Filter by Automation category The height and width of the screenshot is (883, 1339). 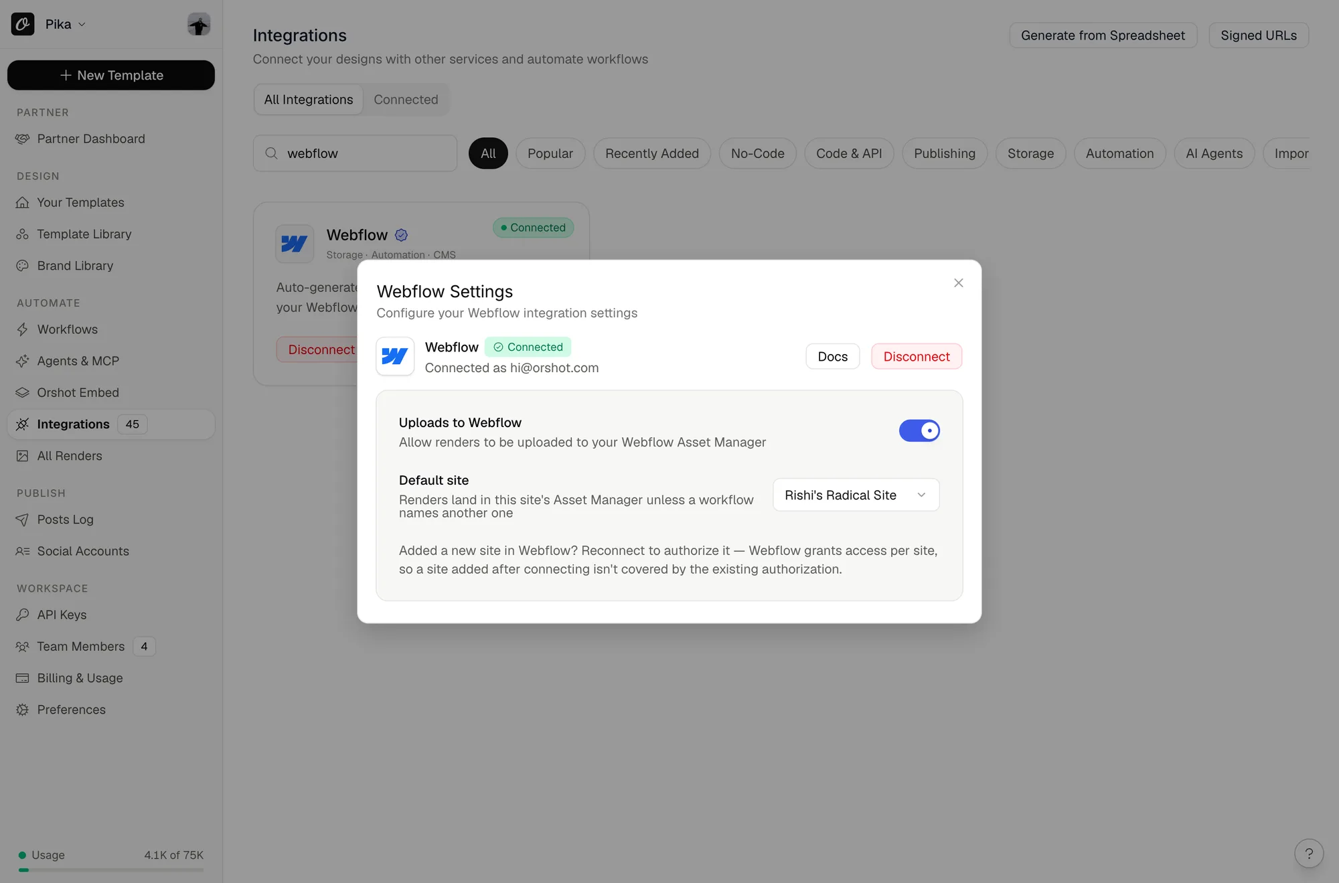click(1120, 153)
